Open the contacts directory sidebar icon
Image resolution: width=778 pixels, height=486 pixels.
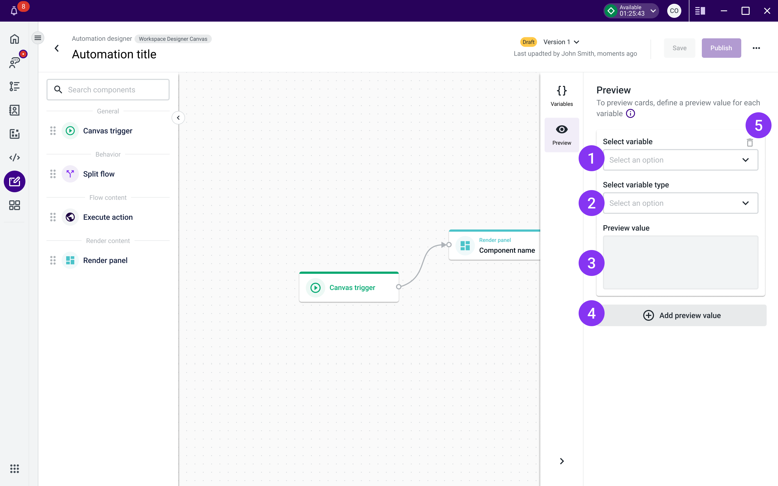pos(15,110)
